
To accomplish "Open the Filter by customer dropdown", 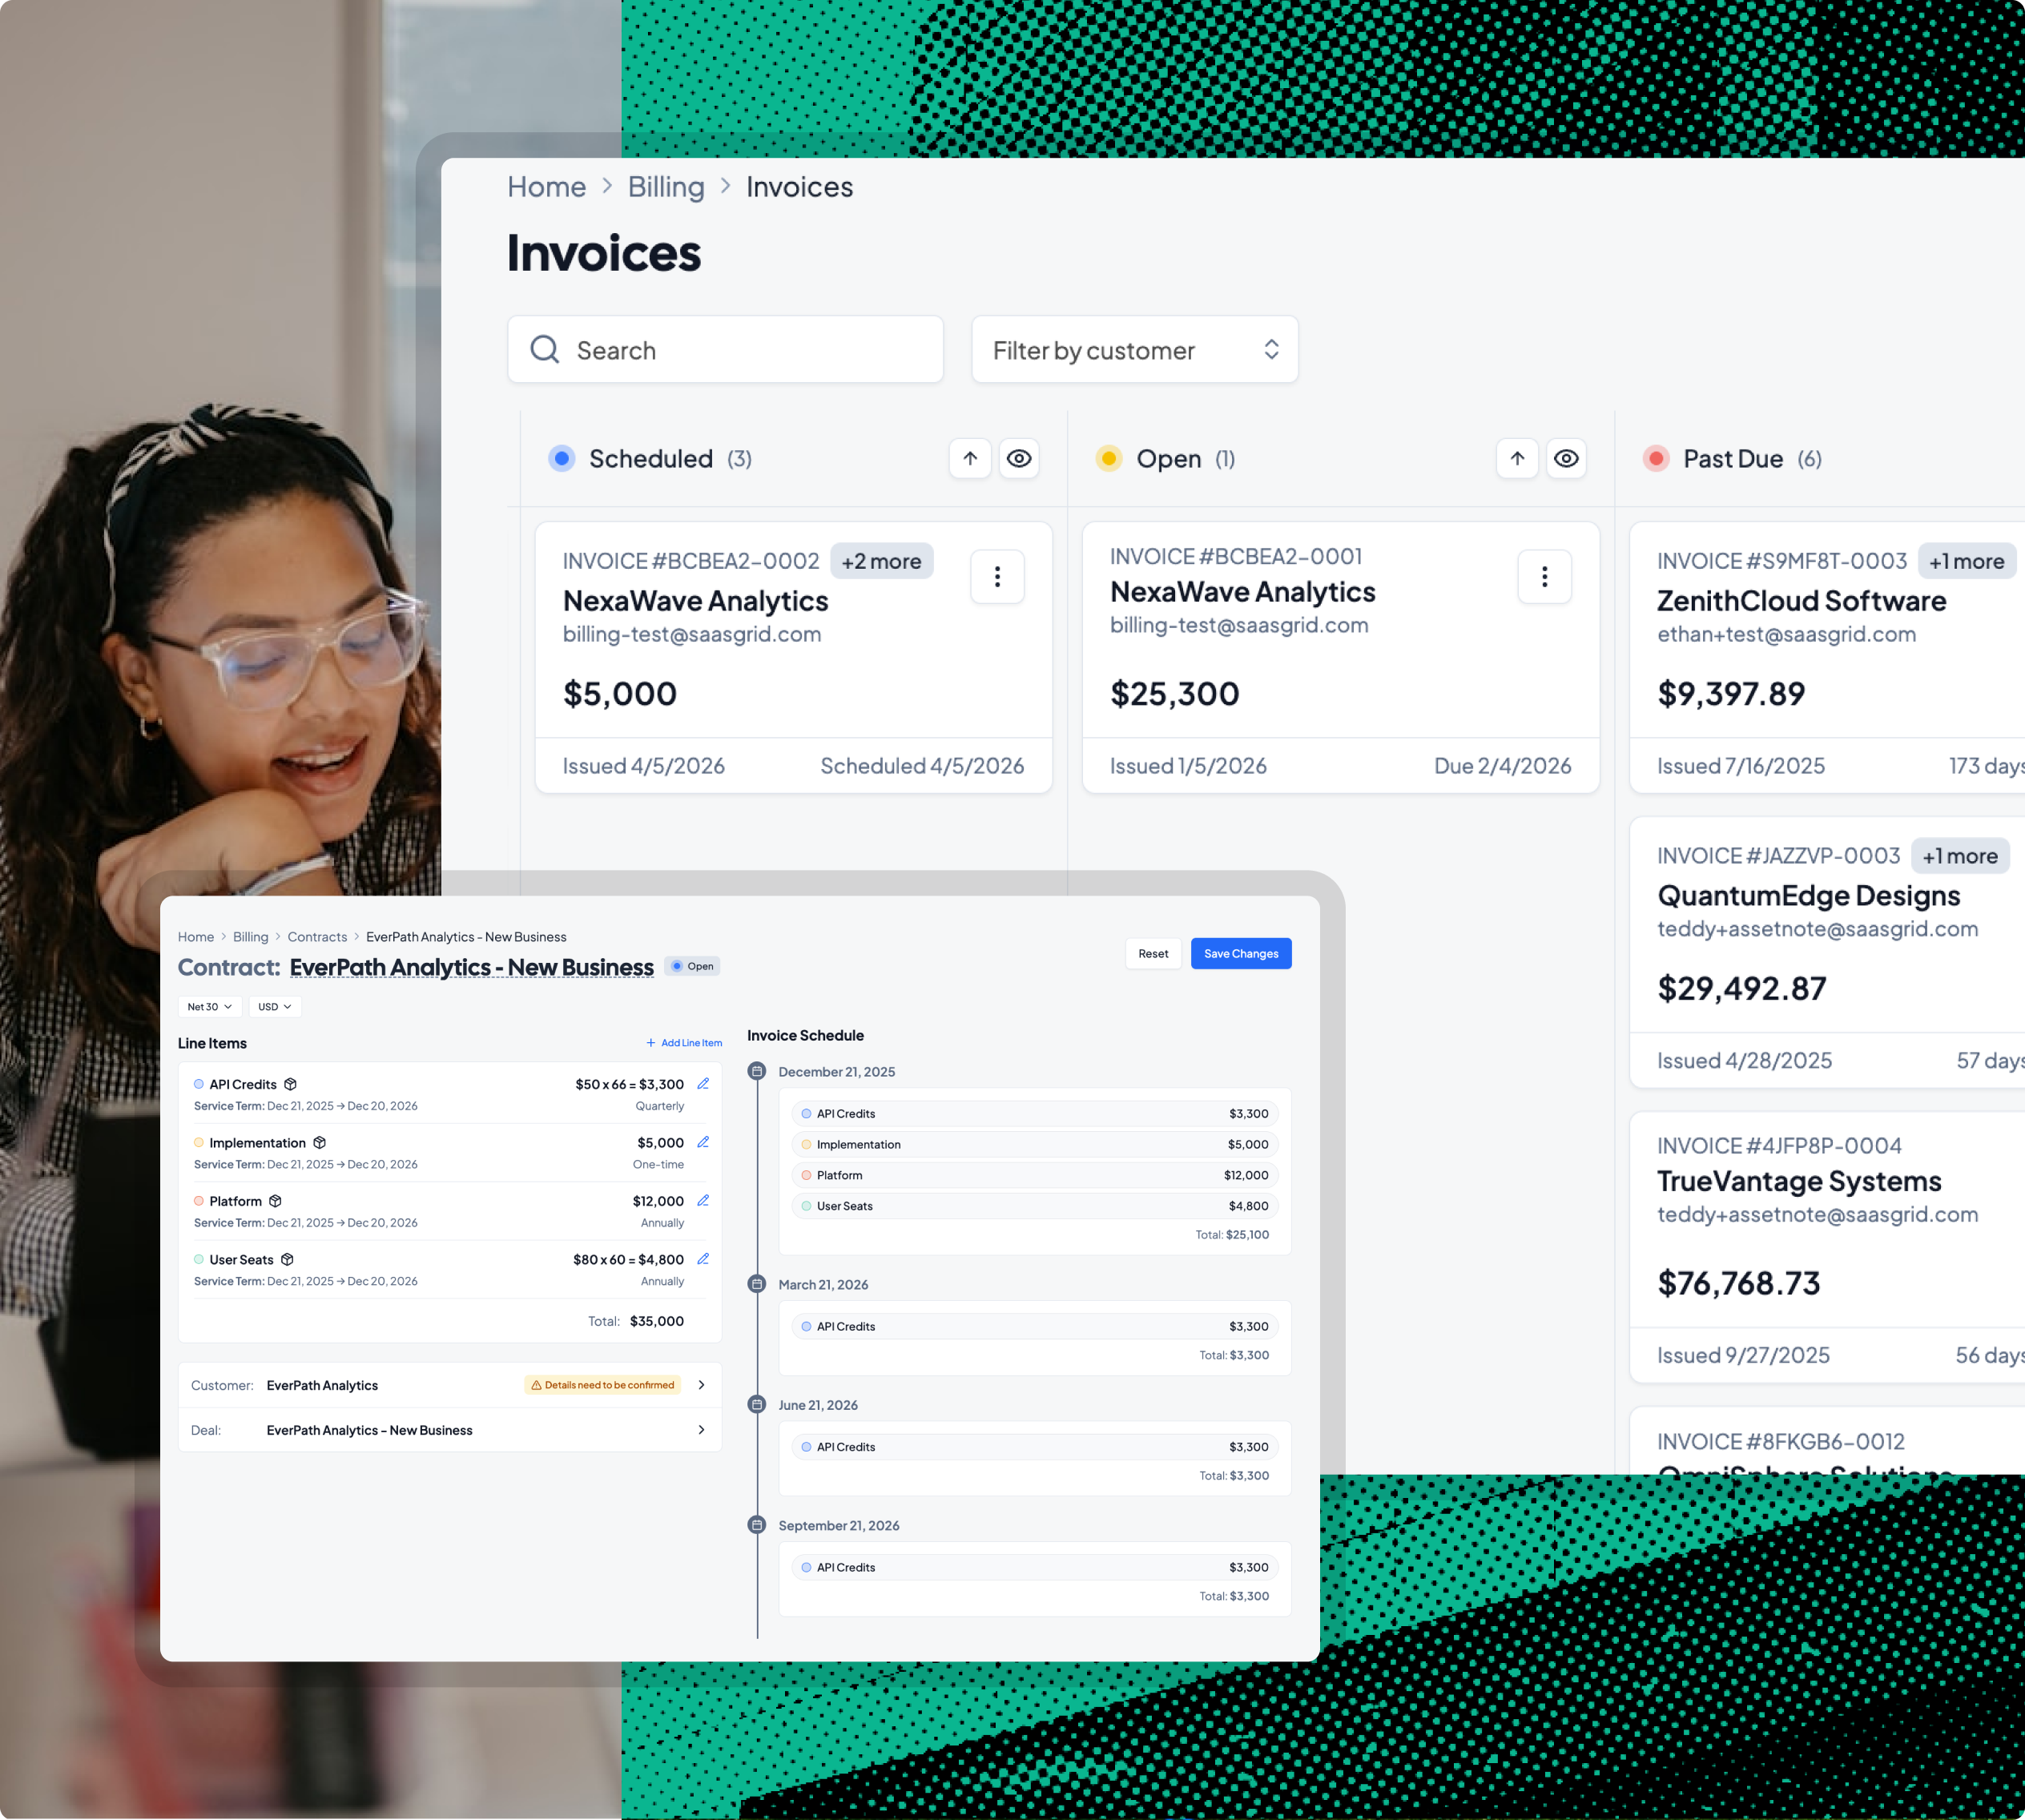I will (1134, 350).
